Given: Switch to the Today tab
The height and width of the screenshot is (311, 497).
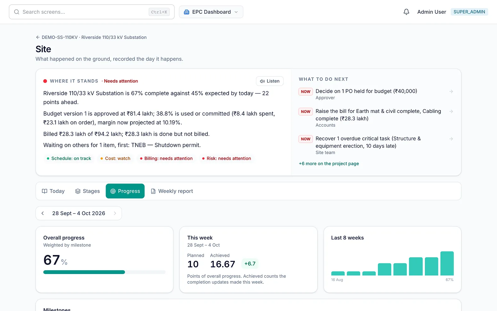Looking at the screenshot, I should tap(53, 191).
